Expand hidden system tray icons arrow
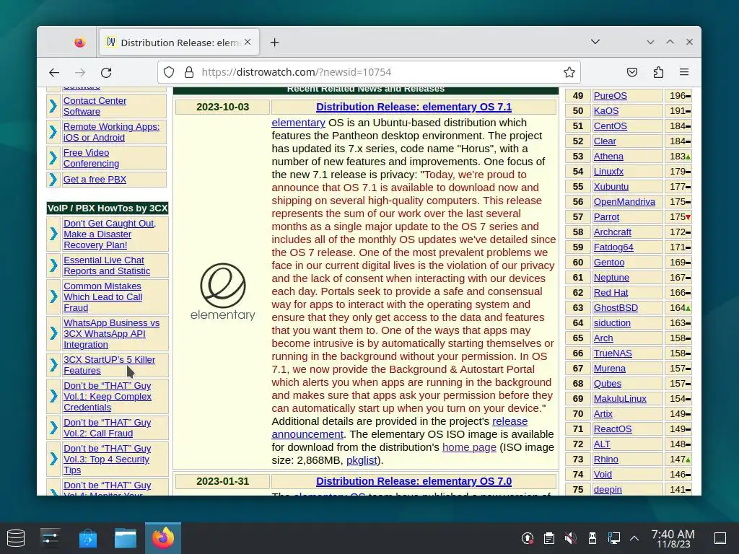The width and height of the screenshot is (739, 554). click(634, 538)
